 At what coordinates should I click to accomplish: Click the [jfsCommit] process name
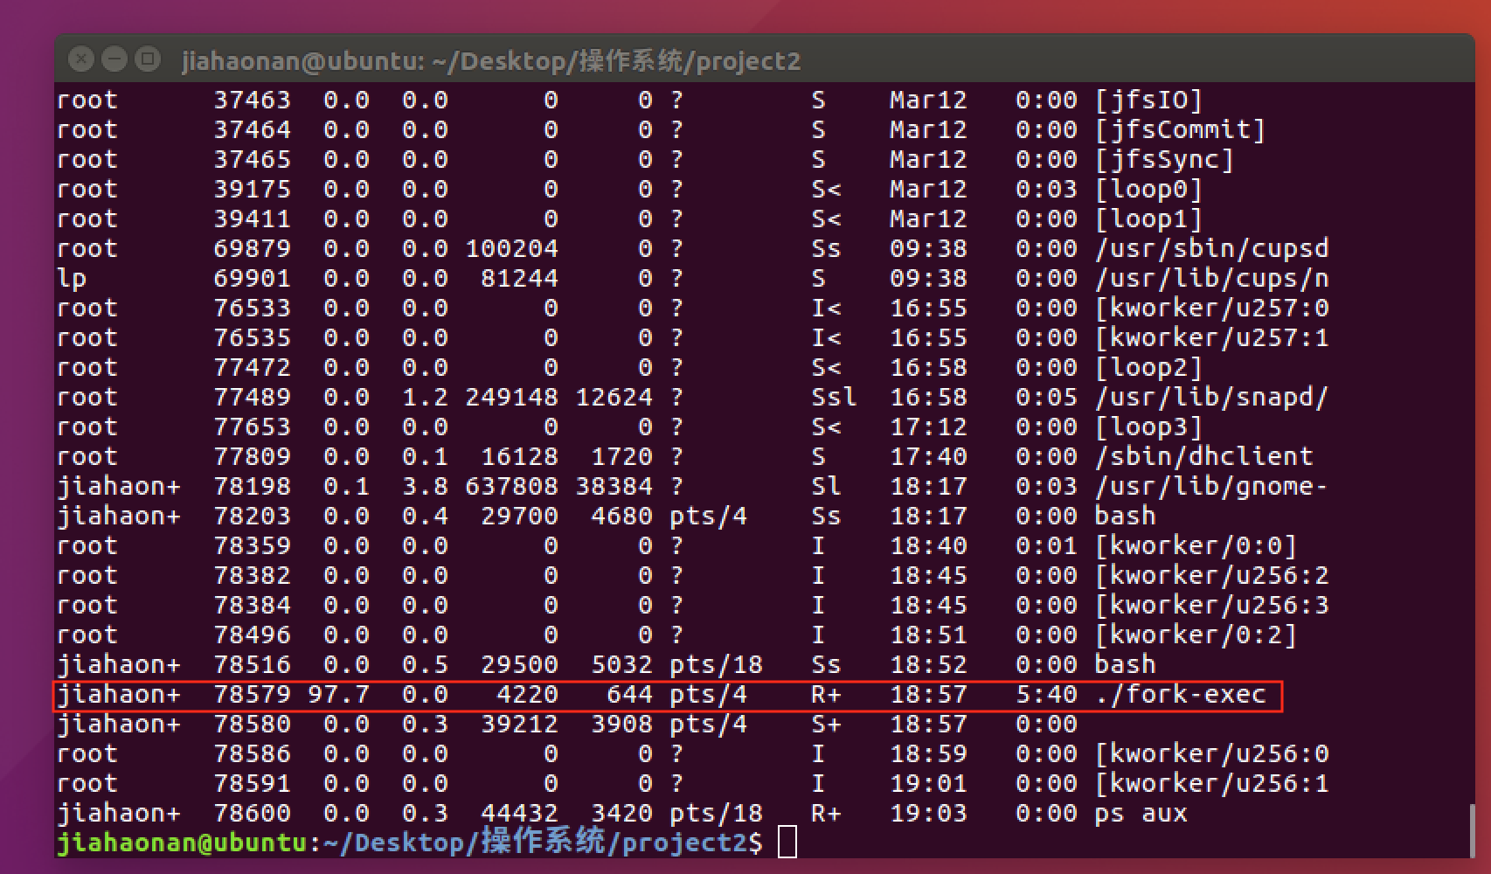pos(1180,129)
